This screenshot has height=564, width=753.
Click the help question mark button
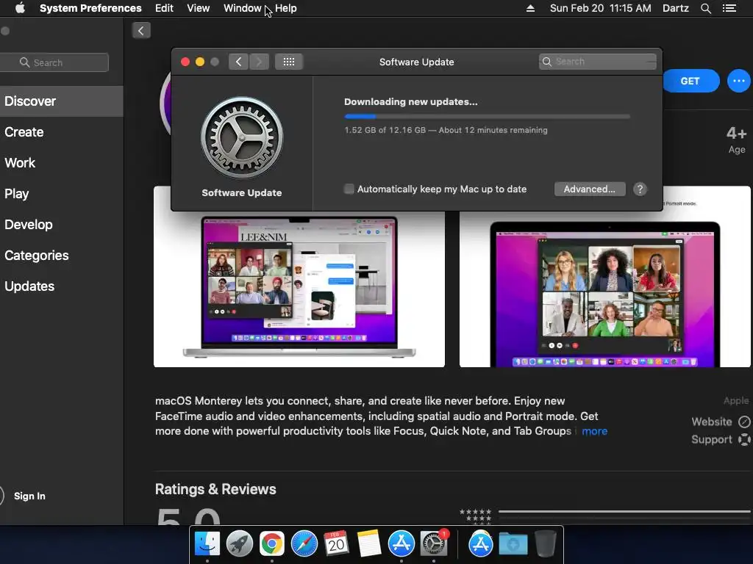point(640,189)
